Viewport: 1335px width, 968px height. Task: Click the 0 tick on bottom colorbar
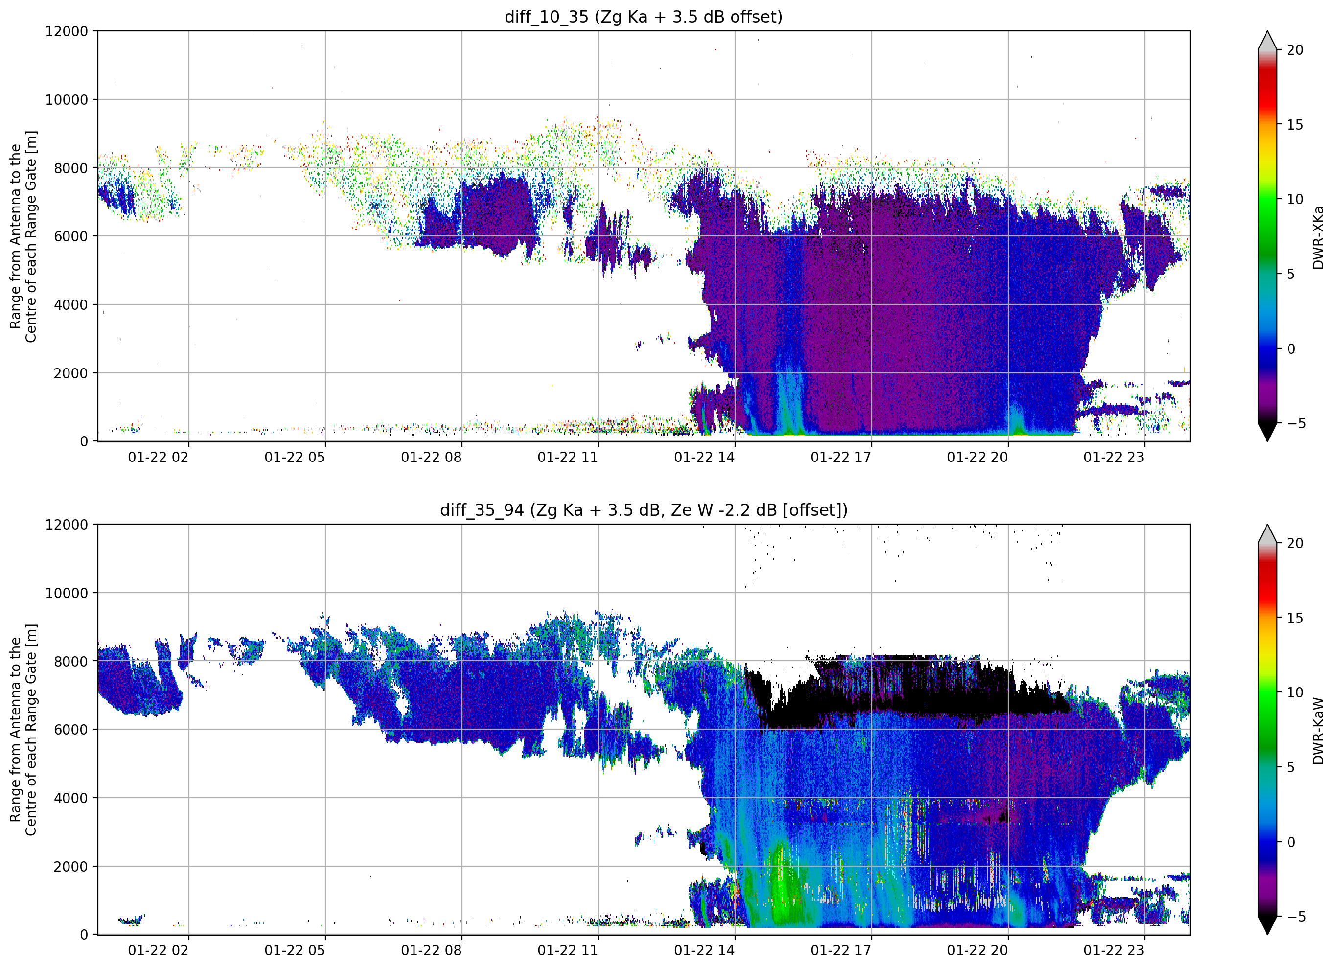1291,842
